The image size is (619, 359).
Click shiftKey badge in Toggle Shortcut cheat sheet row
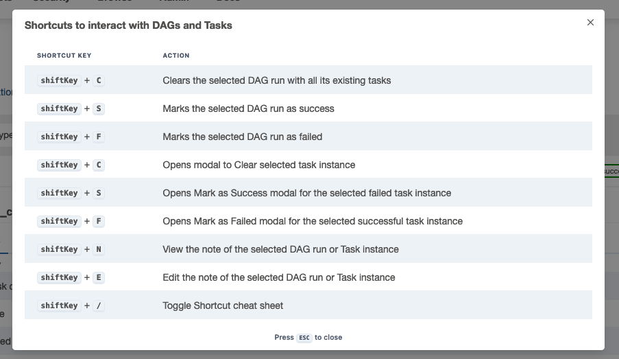point(59,305)
